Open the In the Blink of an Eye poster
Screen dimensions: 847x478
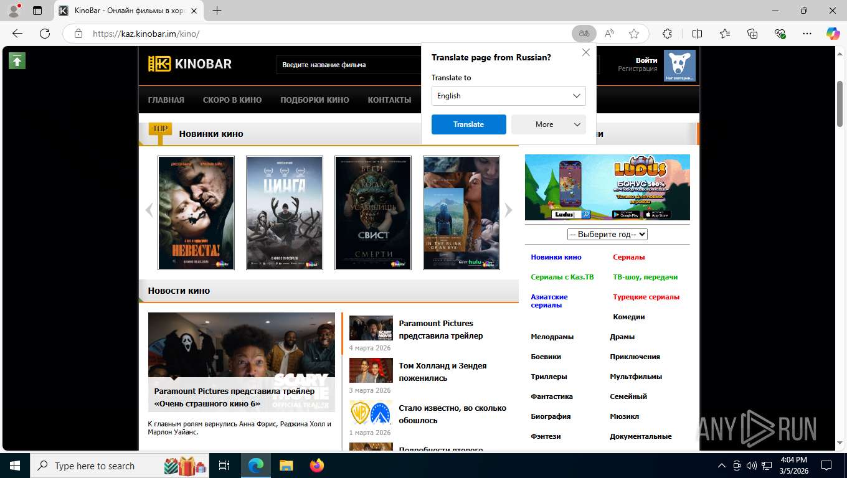461,213
